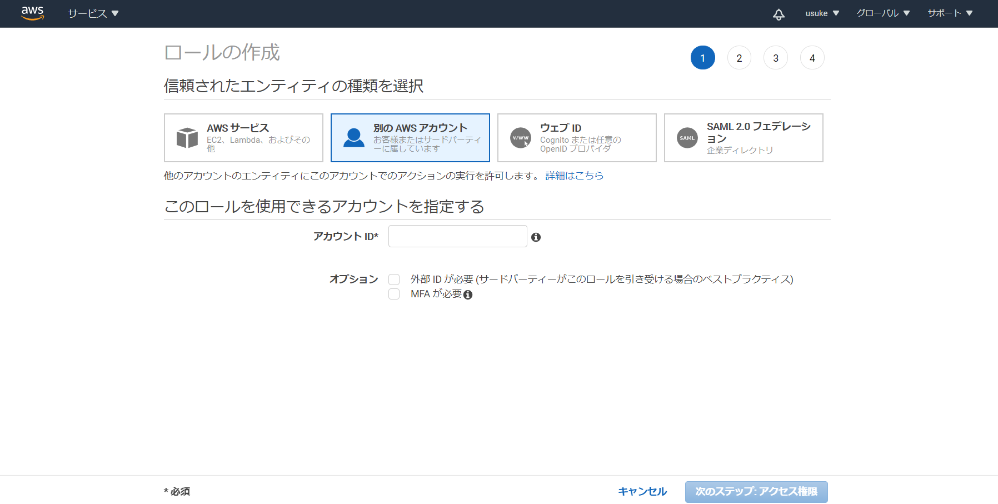
Task: Open the 詳細はこちら link
Action: pos(575,176)
